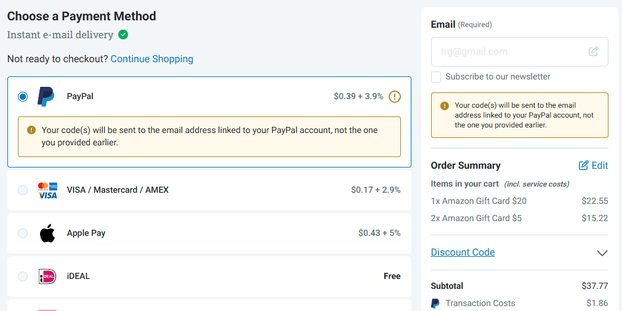Click the warning icon in PayPal notice box

click(x=31, y=130)
